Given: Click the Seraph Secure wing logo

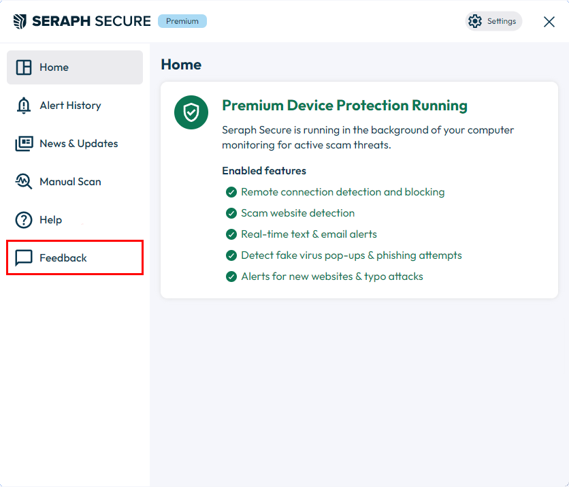Looking at the screenshot, I should (x=20, y=21).
